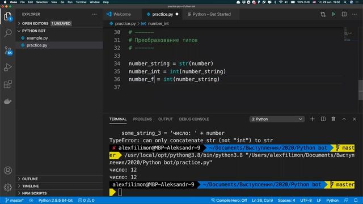Click line 36 number_f code line
The image size is (363, 204).
coord(174,79)
